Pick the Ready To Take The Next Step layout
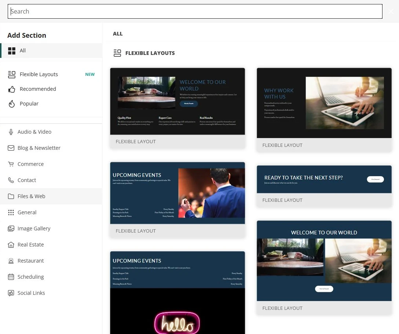The image size is (399, 334). pos(324,179)
